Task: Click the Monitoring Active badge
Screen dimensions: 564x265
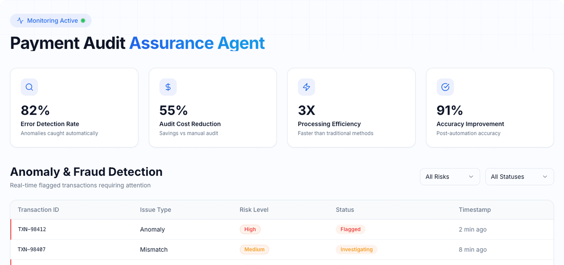Action: (x=51, y=21)
